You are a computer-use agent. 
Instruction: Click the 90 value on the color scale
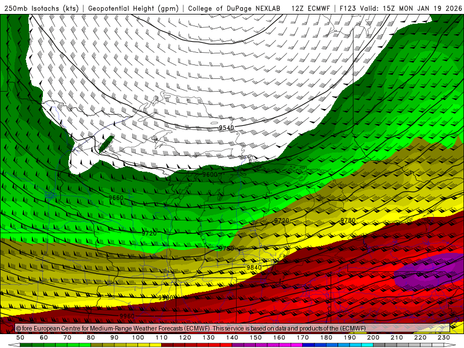pyautogui.click(x=114, y=338)
